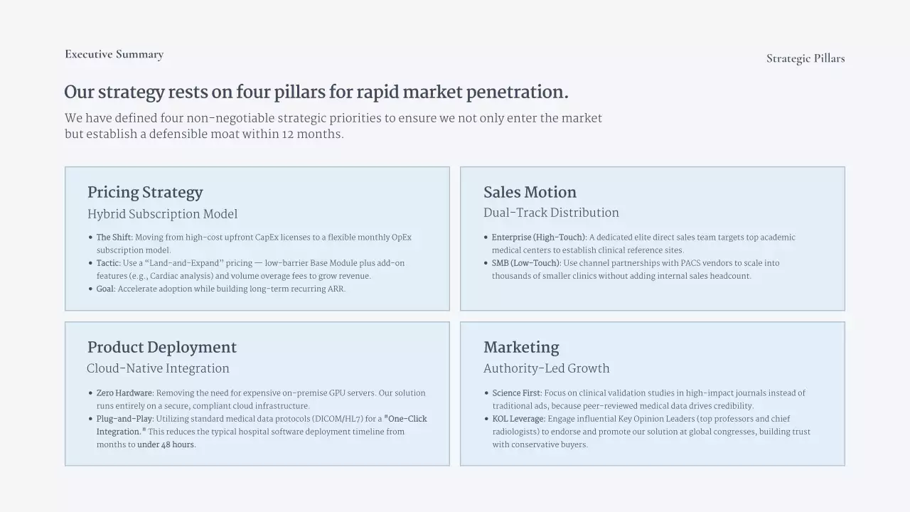Screen dimensions: 910x512
Task: Click the Marketing card heading
Action: click(521, 348)
